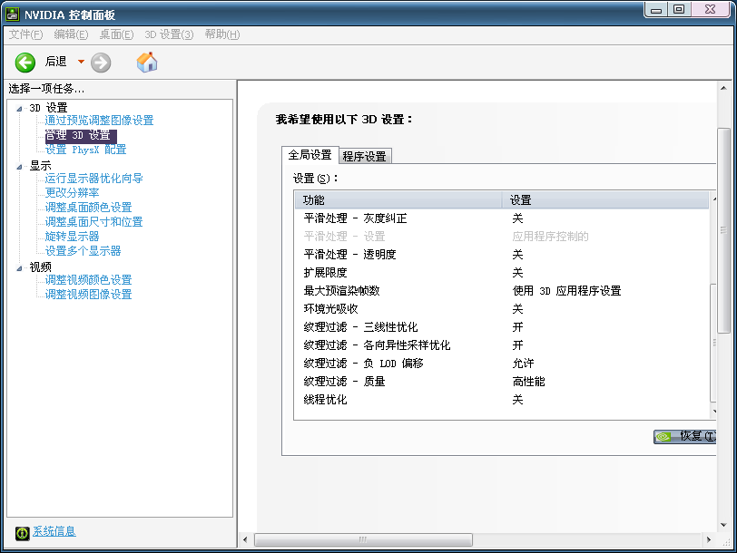The image size is (737, 553).
Task: Open the 系统信息 link
Action: [54, 532]
